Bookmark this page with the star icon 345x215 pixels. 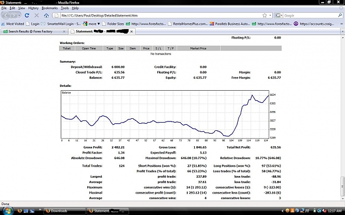(264, 15)
